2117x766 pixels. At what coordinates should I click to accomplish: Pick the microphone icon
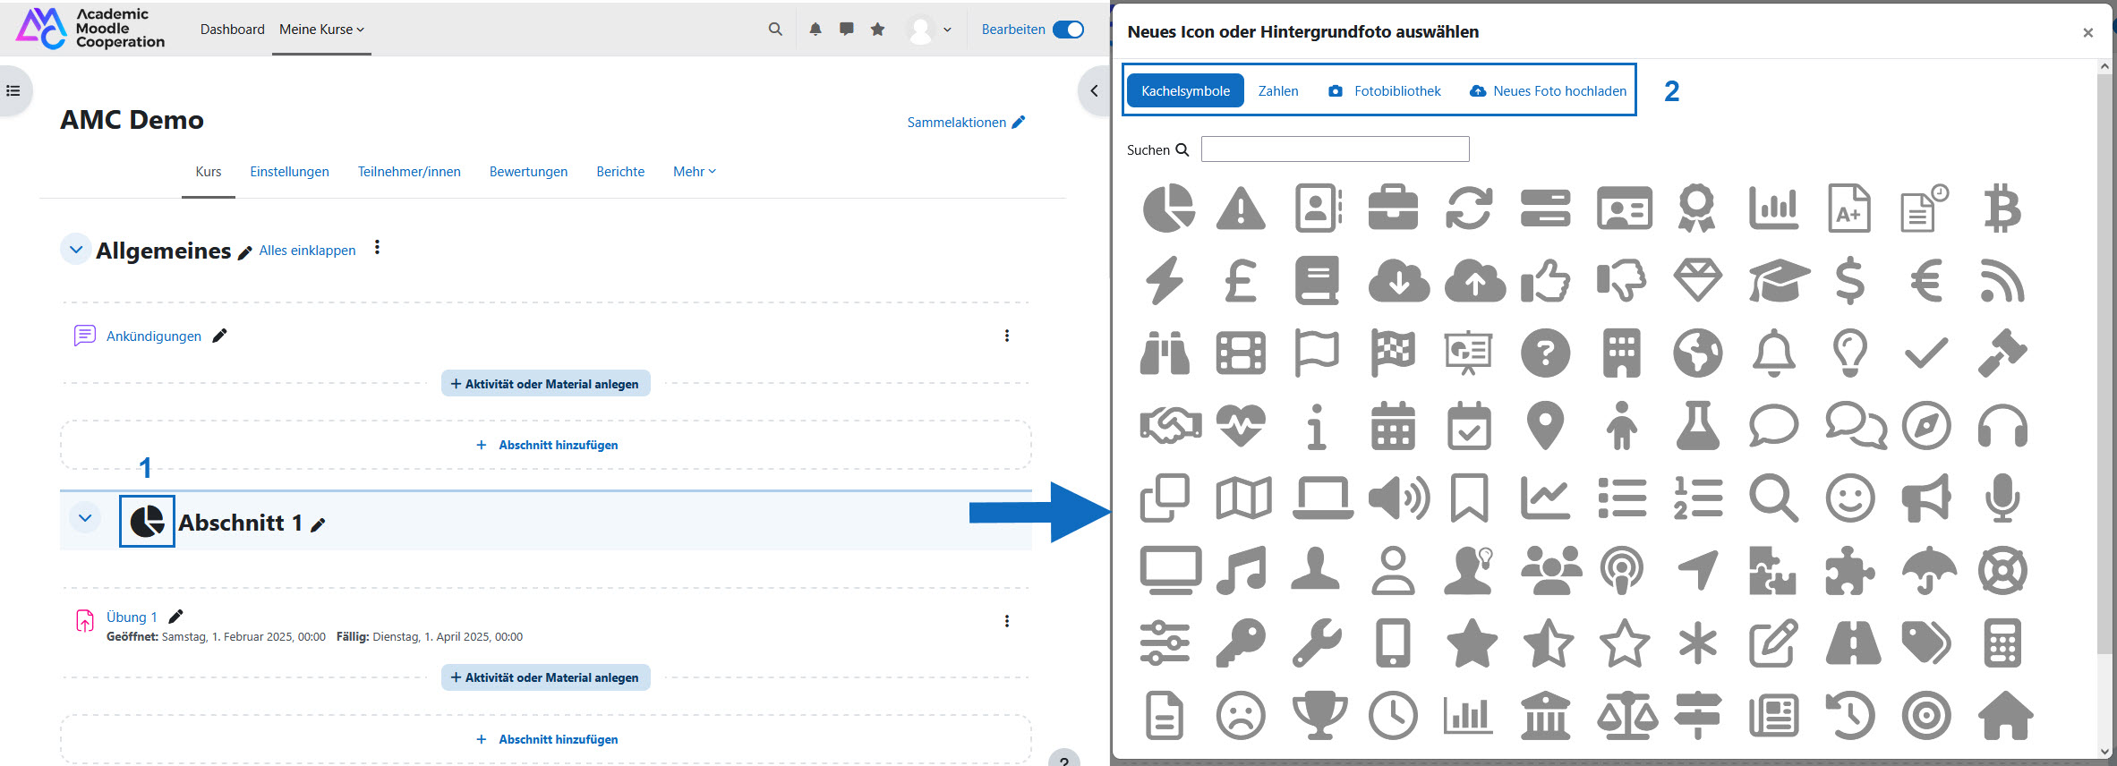point(2002,498)
